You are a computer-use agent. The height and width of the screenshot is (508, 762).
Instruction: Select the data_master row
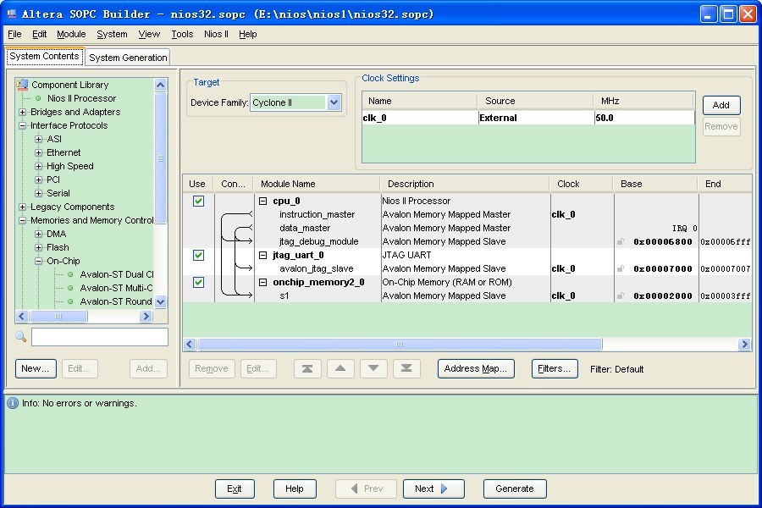[467, 228]
